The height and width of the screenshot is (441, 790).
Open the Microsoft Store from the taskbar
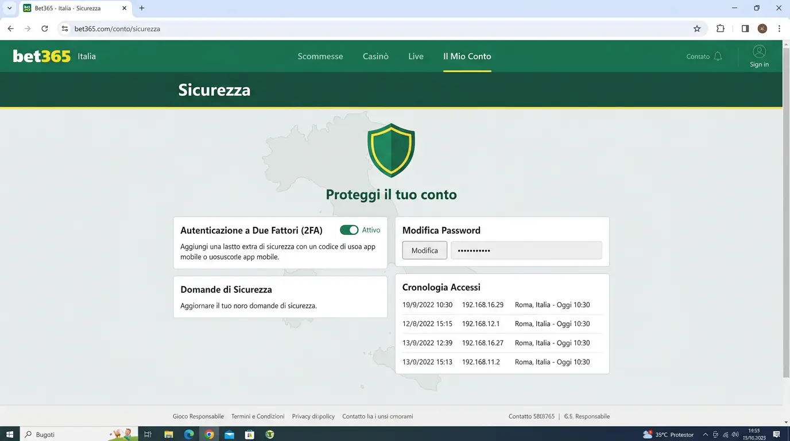(x=249, y=435)
